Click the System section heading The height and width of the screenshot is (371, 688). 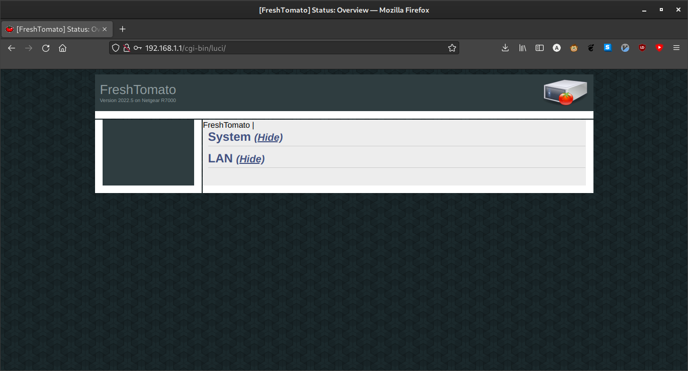[229, 137]
